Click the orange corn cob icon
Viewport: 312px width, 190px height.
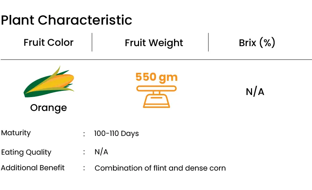49,82
